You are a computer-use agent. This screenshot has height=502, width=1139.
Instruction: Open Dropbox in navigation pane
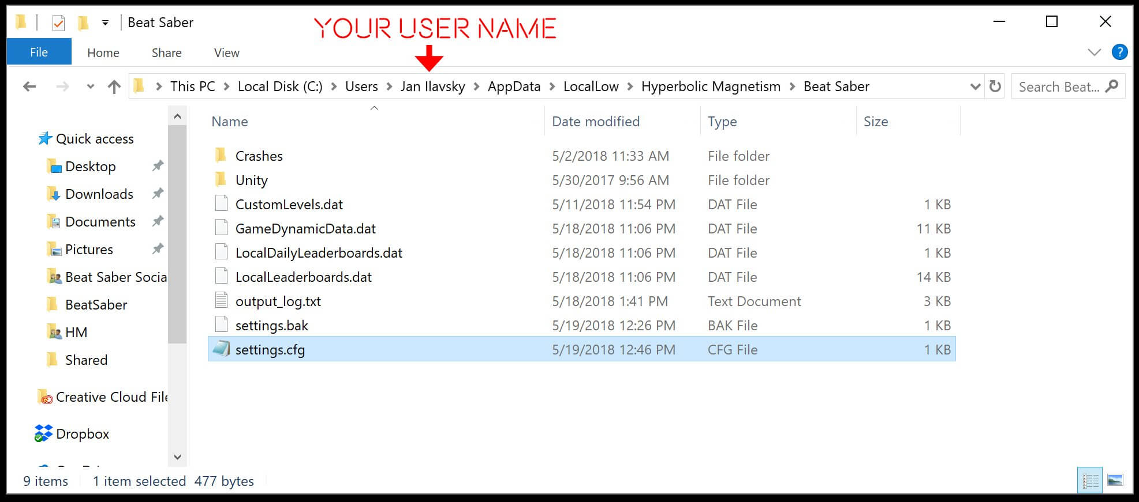coord(83,434)
